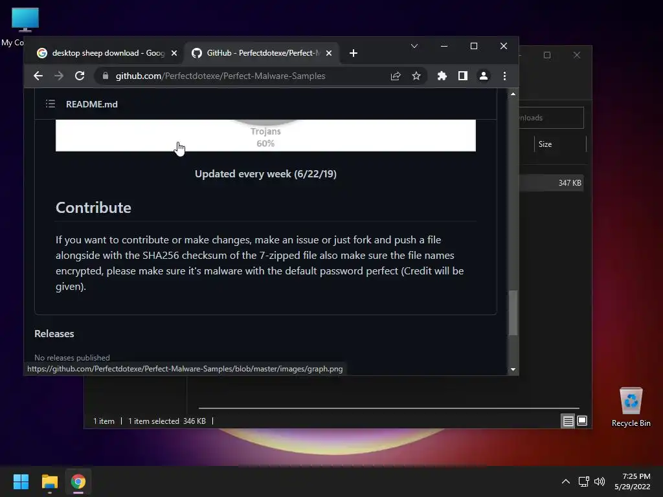
Task: Bookmark this page with star icon
Action: 416,76
